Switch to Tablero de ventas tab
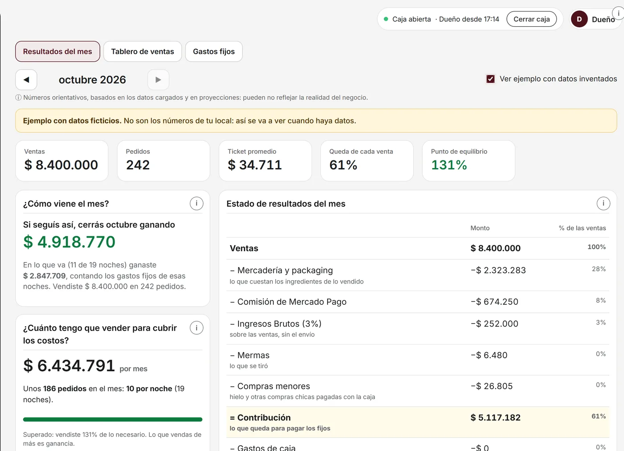Screen dimensions: 624x451 (143, 52)
